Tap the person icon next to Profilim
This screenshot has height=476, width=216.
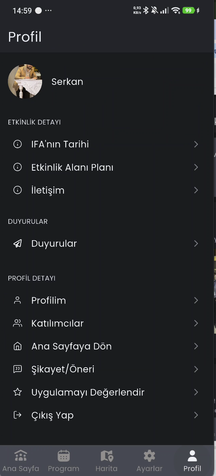coord(17,300)
